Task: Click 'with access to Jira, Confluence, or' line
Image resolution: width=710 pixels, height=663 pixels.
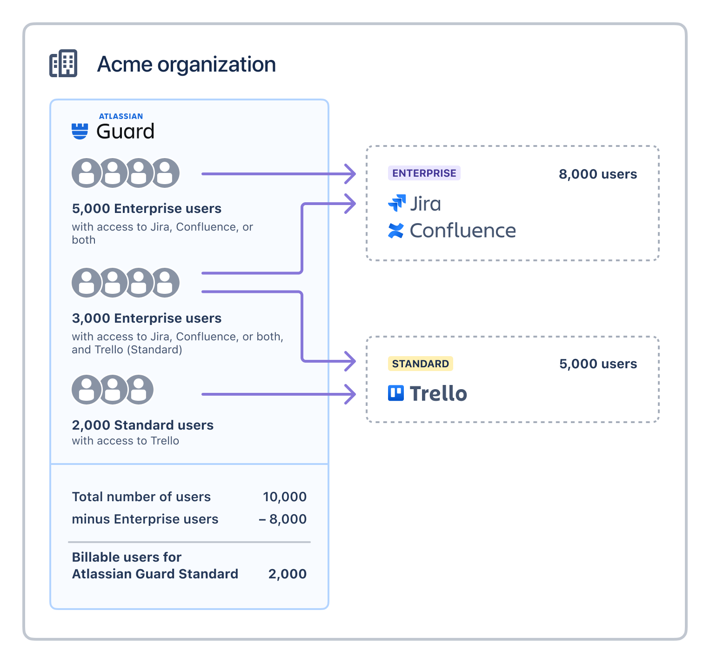Action: 162,227
